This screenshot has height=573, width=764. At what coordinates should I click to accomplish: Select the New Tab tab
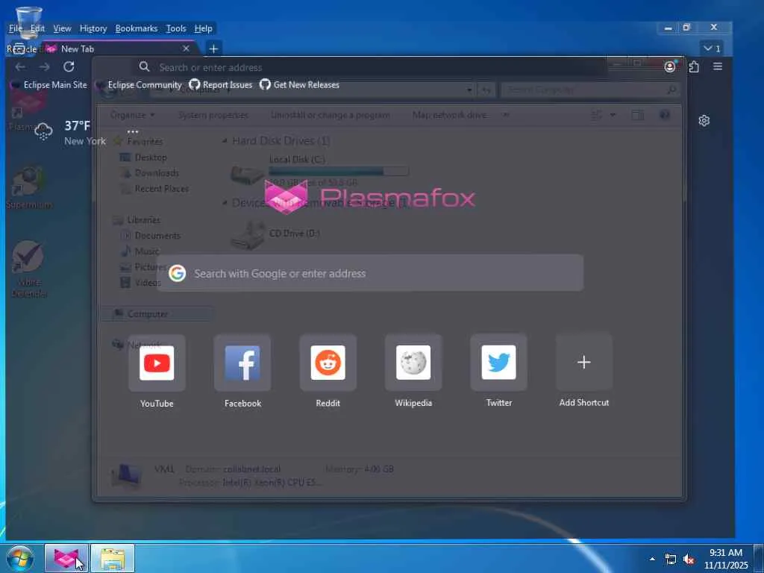[119, 48]
